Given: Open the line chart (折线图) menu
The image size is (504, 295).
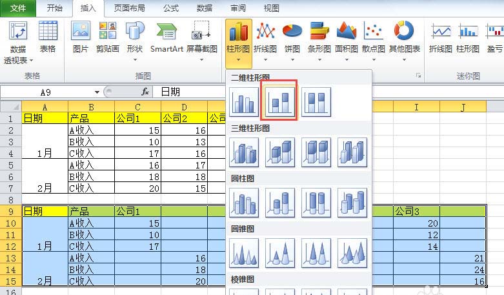Looking at the screenshot, I should pyautogui.click(x=265, y=41).
